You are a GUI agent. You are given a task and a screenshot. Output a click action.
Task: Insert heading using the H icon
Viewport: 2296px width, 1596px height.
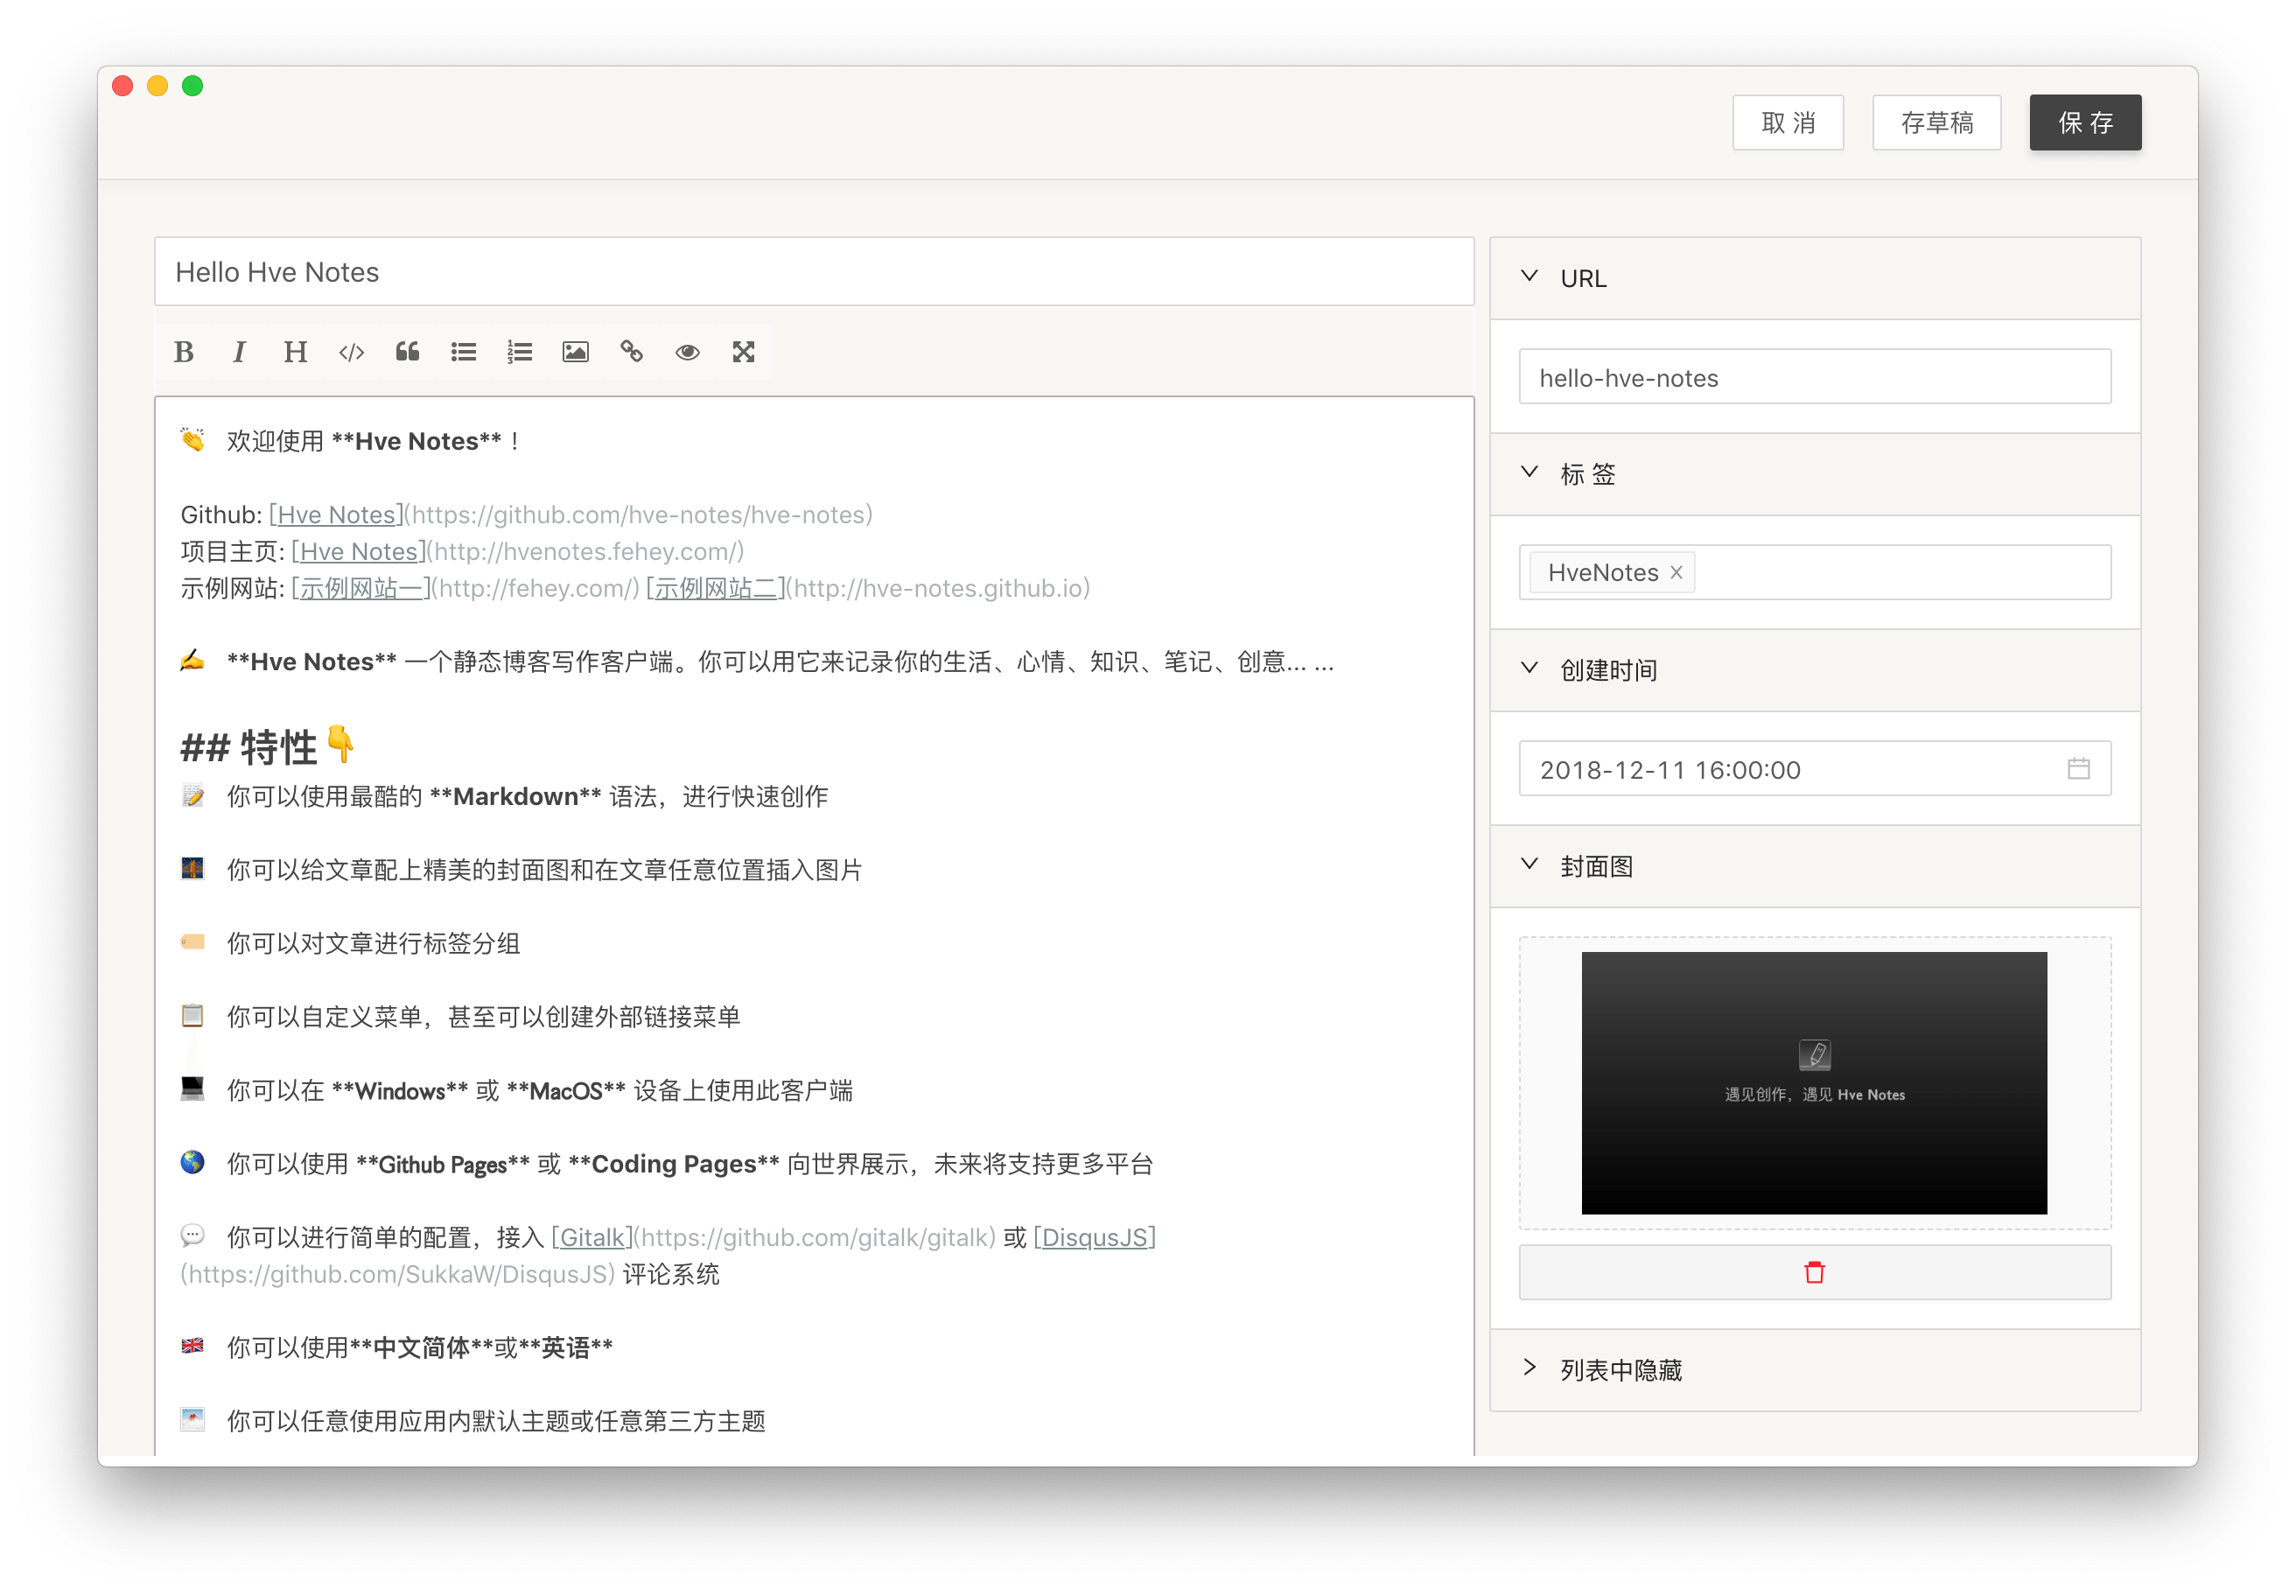point(295,352)
